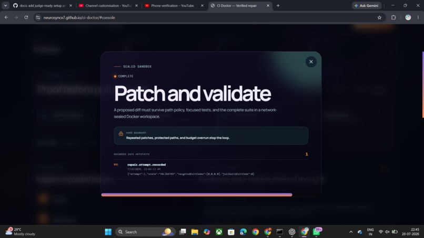Open the Windows Start menu
424x238 pixels.
coord(108,232)
